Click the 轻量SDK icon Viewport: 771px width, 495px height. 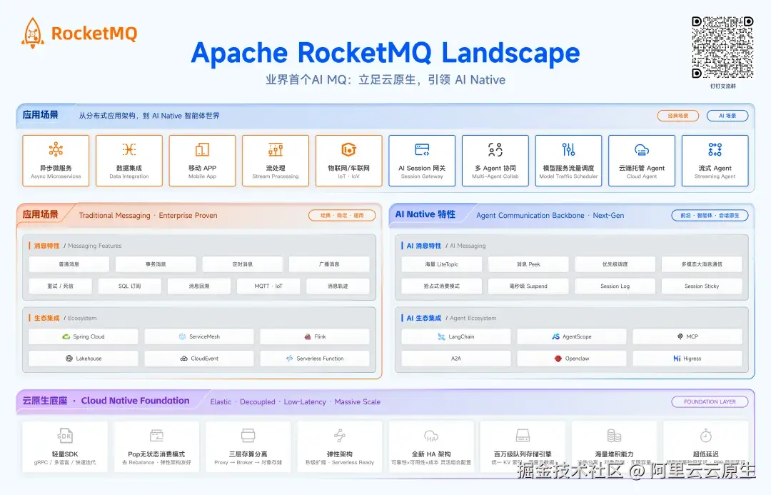(64, 436)
